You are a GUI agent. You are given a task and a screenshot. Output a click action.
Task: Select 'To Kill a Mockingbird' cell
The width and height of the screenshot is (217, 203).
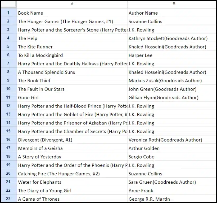pos(40,55)
